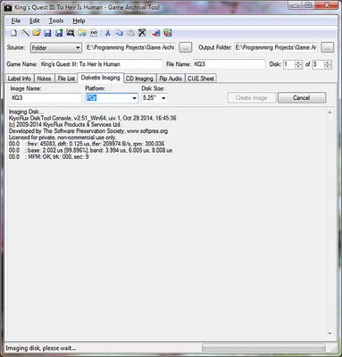Decrease the Disk number stepper
This screenshot has width=342, height=357.
[x=298, y=67]
